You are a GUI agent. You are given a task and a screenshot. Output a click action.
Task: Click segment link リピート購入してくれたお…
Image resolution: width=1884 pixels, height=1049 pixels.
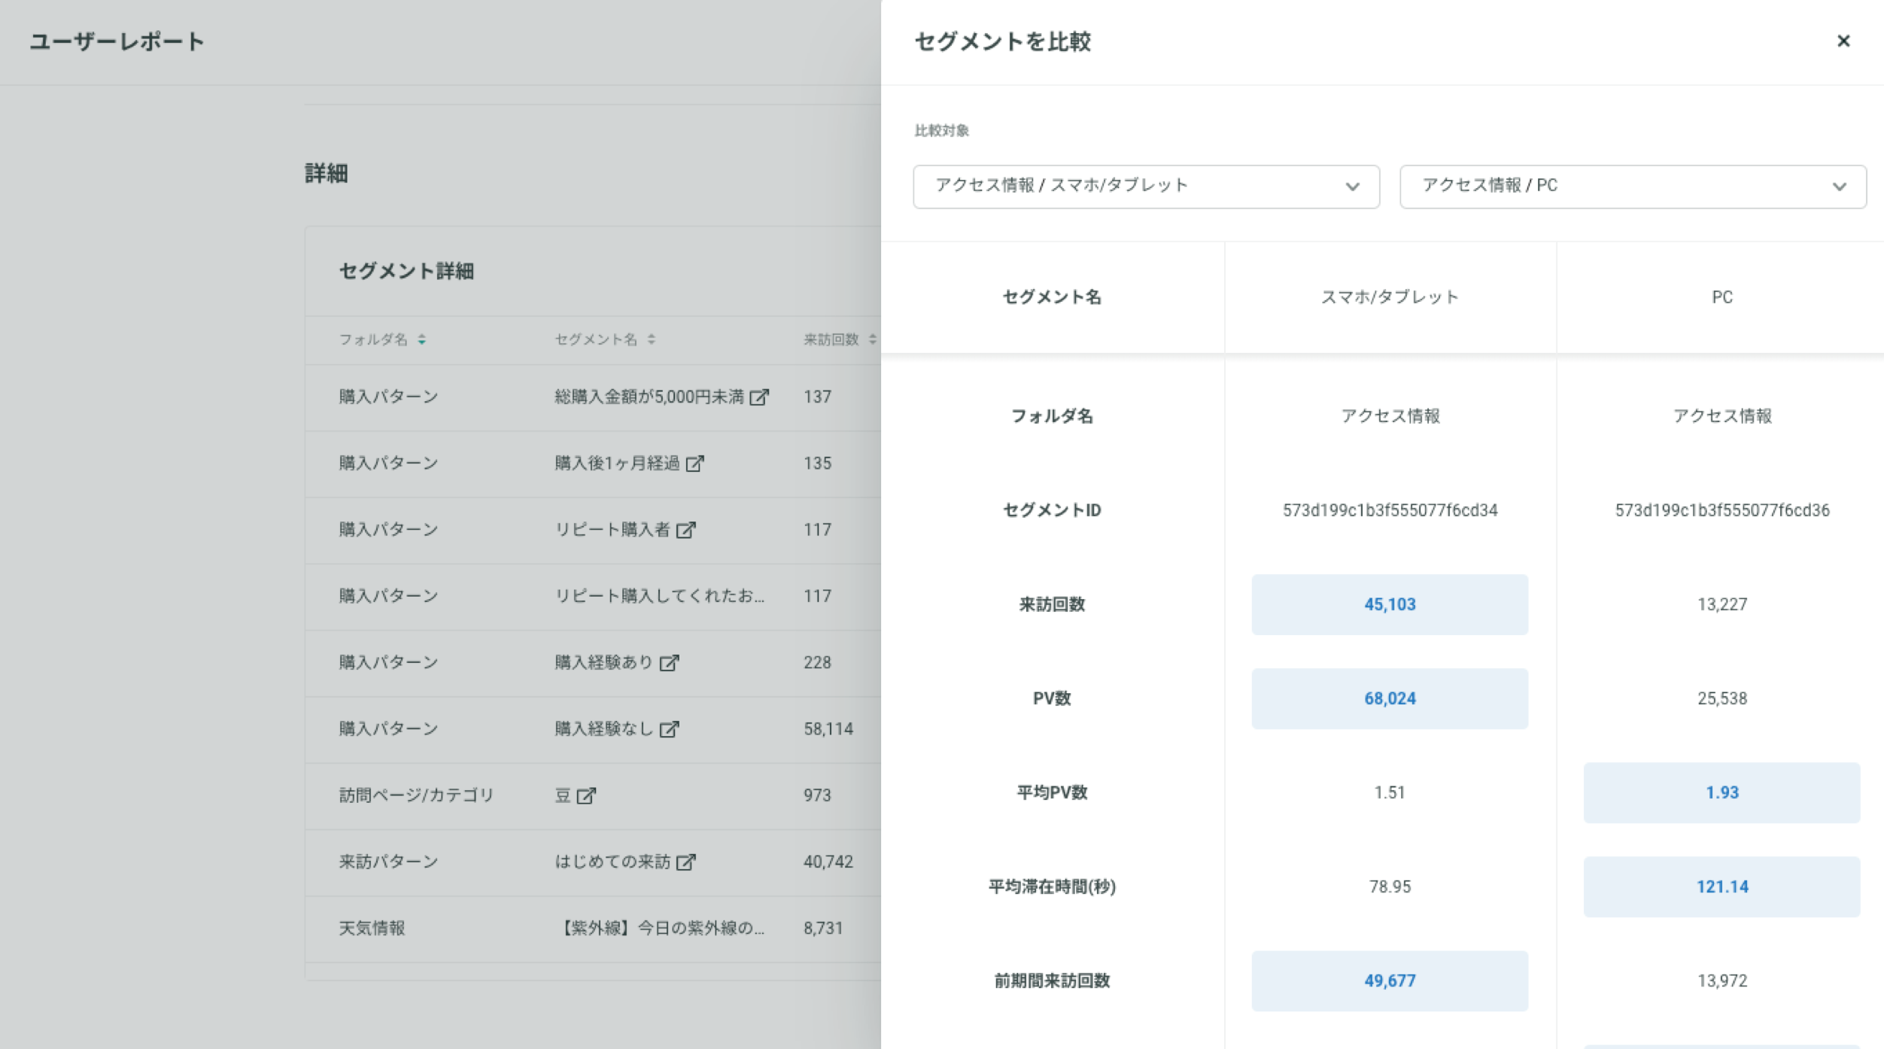(659, 596)
